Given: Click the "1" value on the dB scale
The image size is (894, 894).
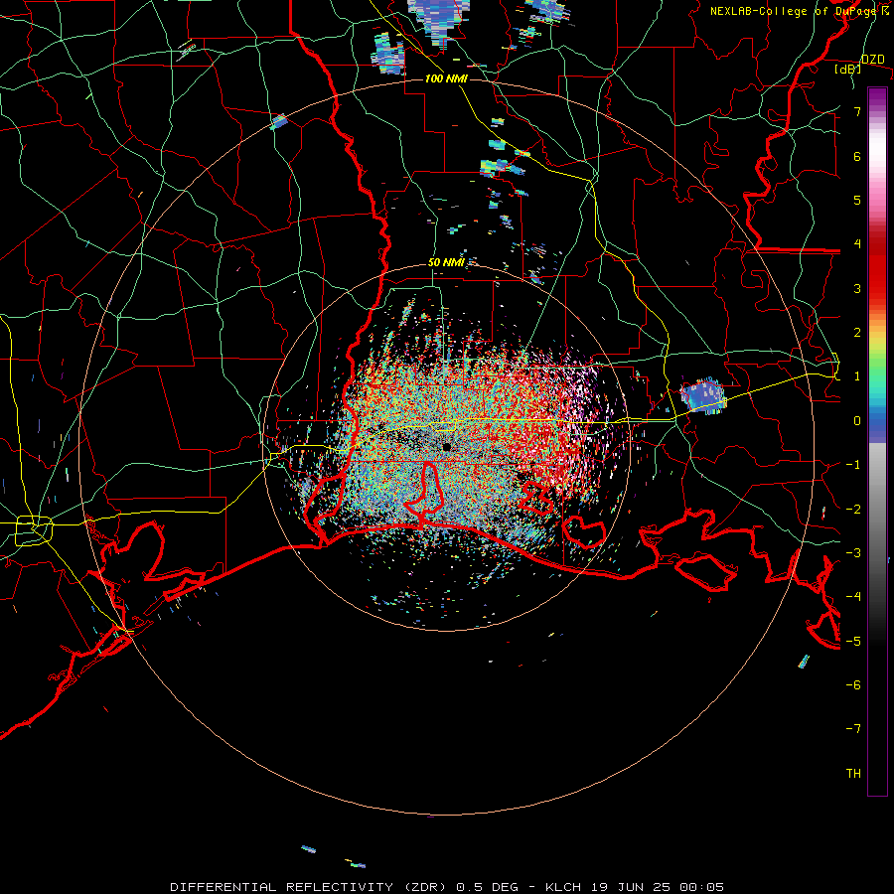Looking at the screenshot, I should pos(857,376).
